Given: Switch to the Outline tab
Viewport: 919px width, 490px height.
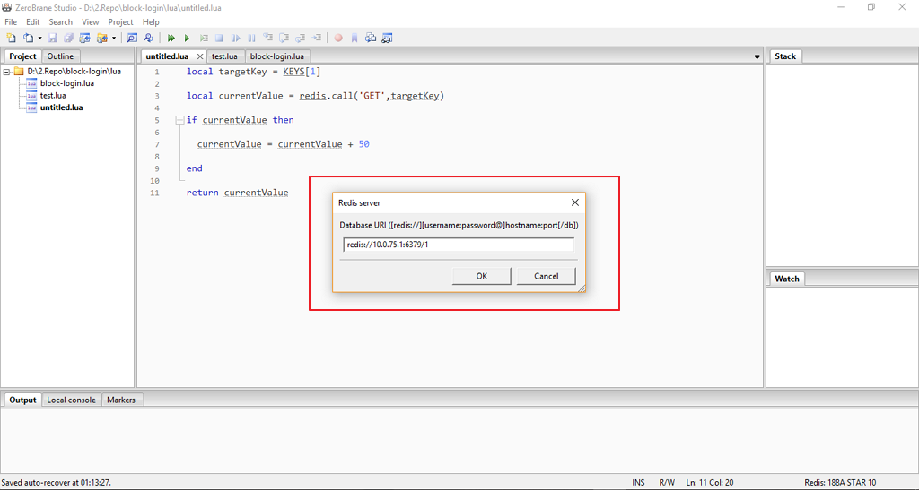Looking at the screenshot, I should point(60,56).
